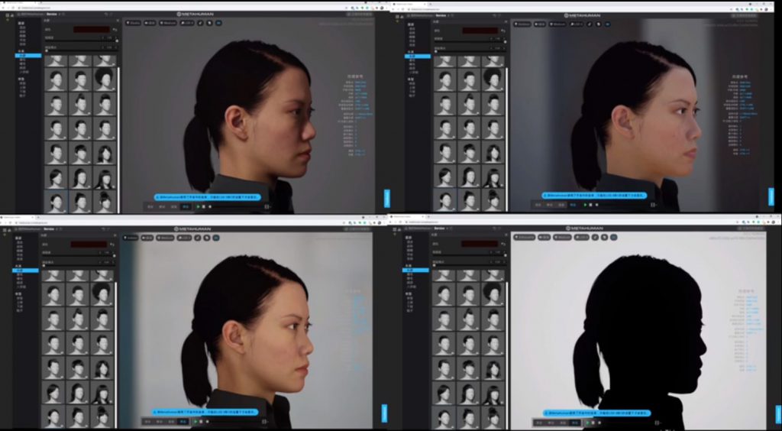
Task: Click browser back arrow in top-left window
Action: (x=2, y=8)
